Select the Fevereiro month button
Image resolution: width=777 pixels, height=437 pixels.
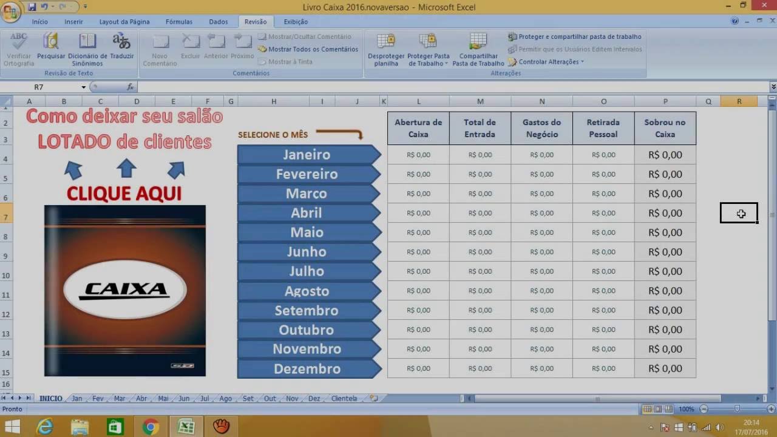click(308, 174)
